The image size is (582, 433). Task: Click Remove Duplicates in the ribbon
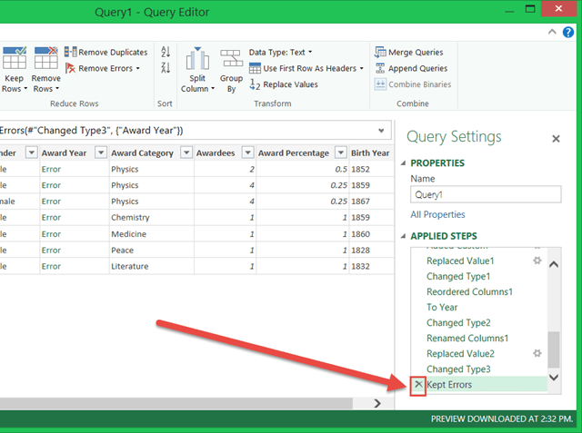pyautogui.click(x=105, y=53)
